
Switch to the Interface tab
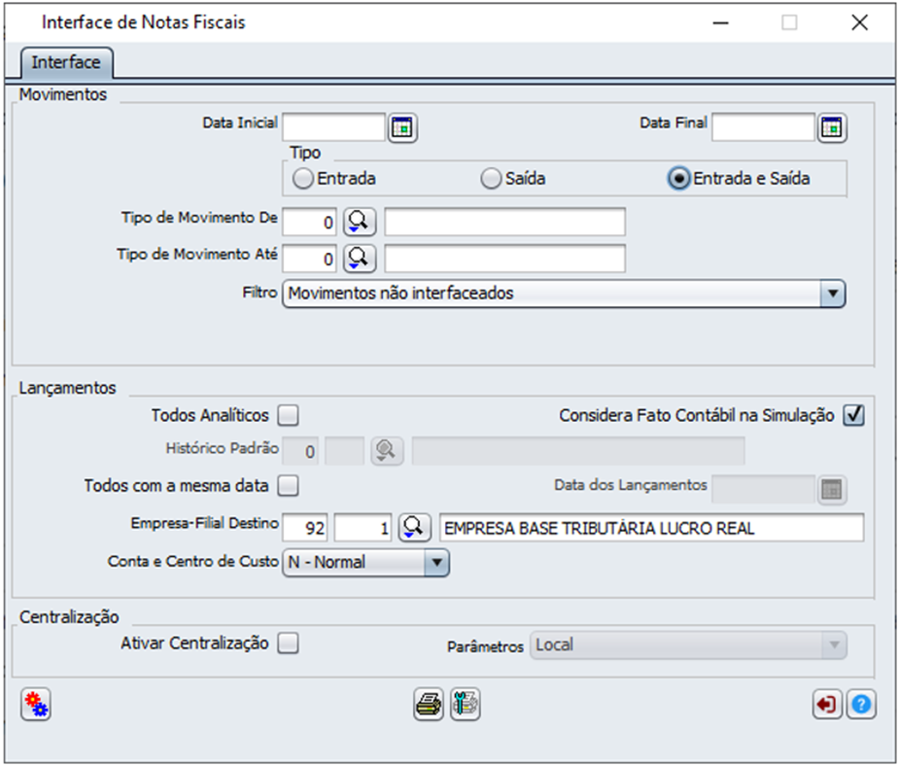coord(66,62)
